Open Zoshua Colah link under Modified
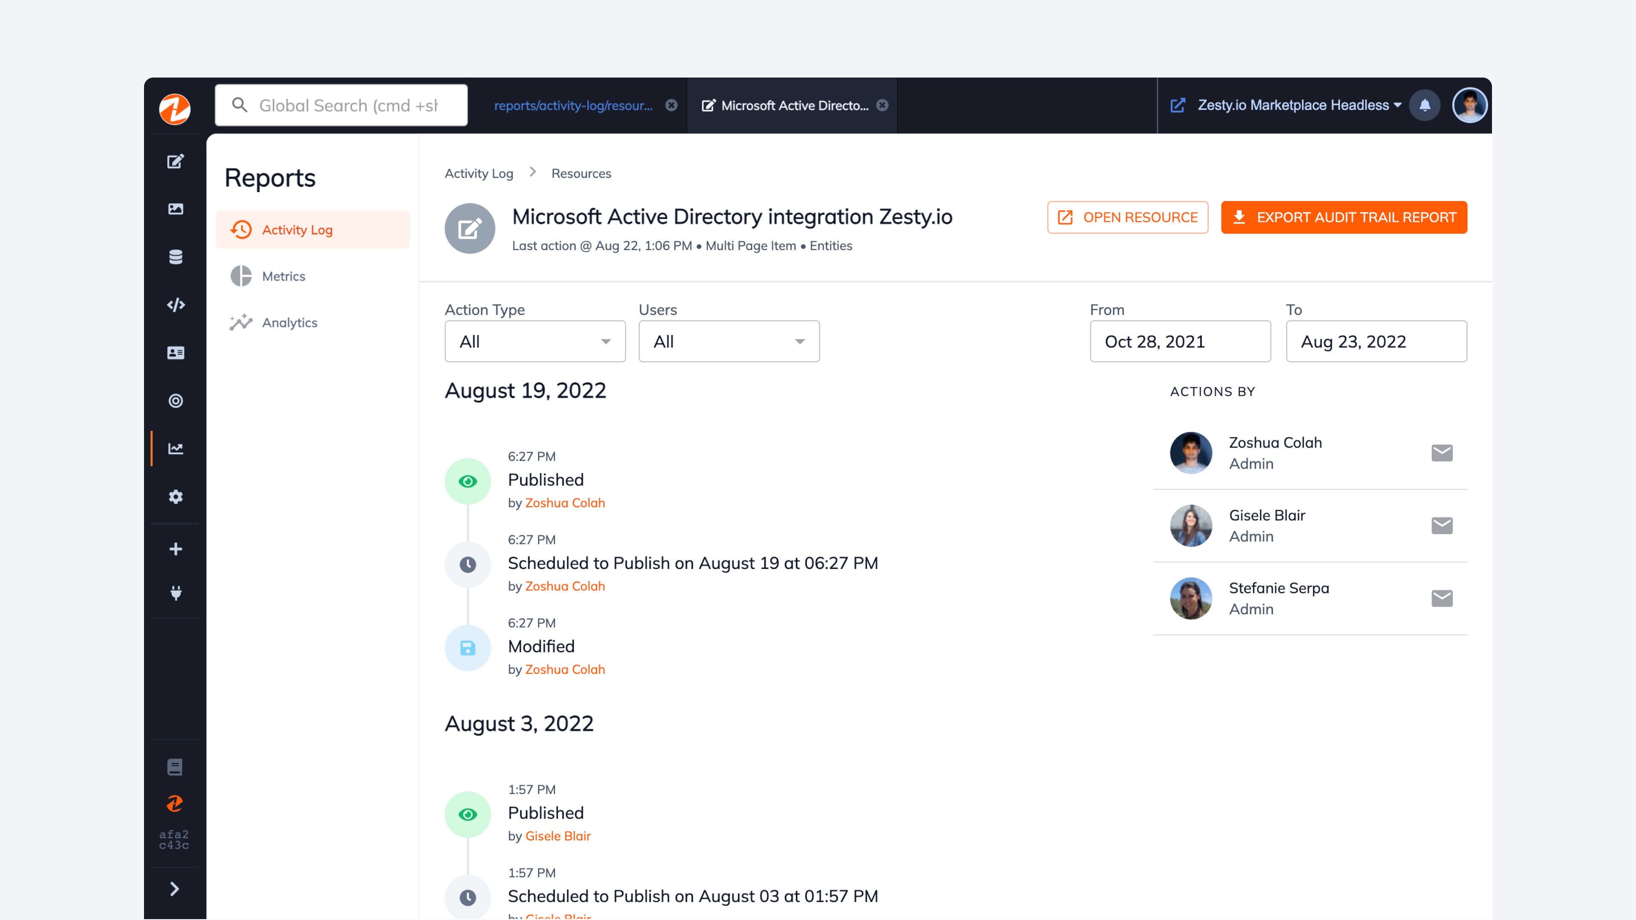The height and width of the screenshot is (920, 1636). click(565, 669)
